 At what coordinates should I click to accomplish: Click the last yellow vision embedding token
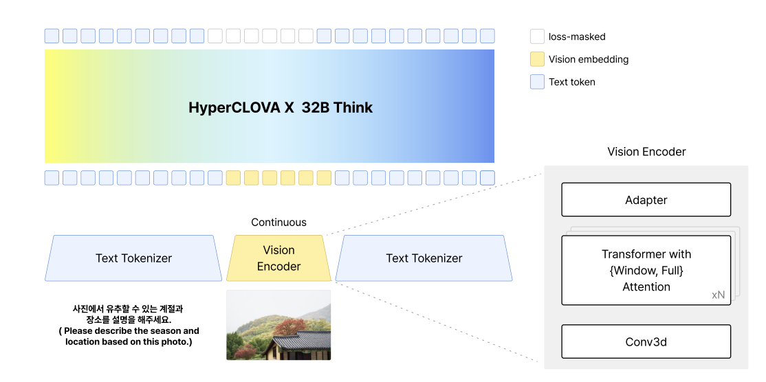pos(325,177)
